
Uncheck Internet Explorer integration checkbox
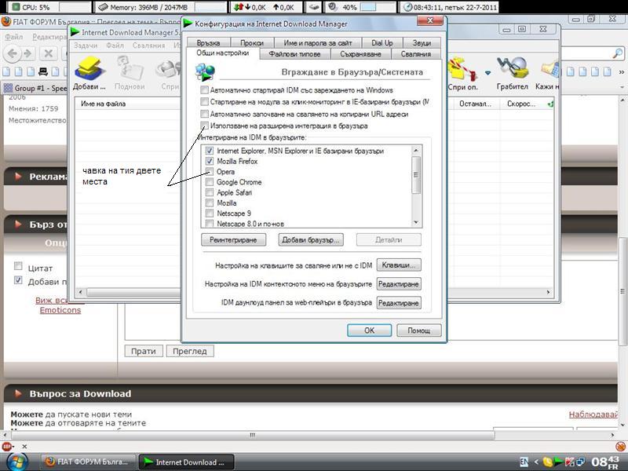(209, 151)
